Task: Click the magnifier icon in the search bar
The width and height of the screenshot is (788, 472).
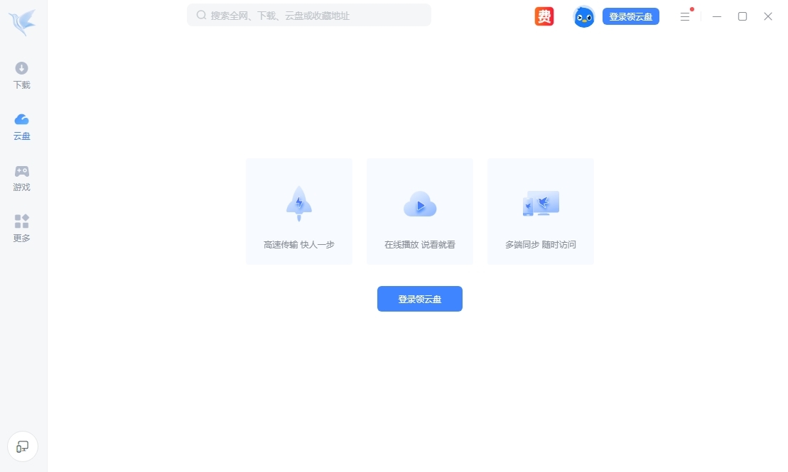Action: tap(201, 15)
